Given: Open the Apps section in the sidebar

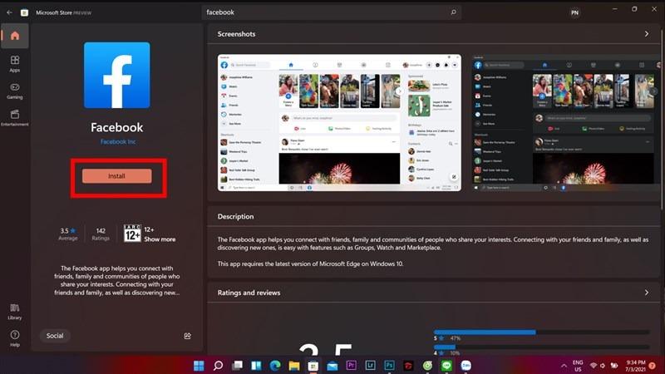Looking at the screenshot, I should click(15, 64).
